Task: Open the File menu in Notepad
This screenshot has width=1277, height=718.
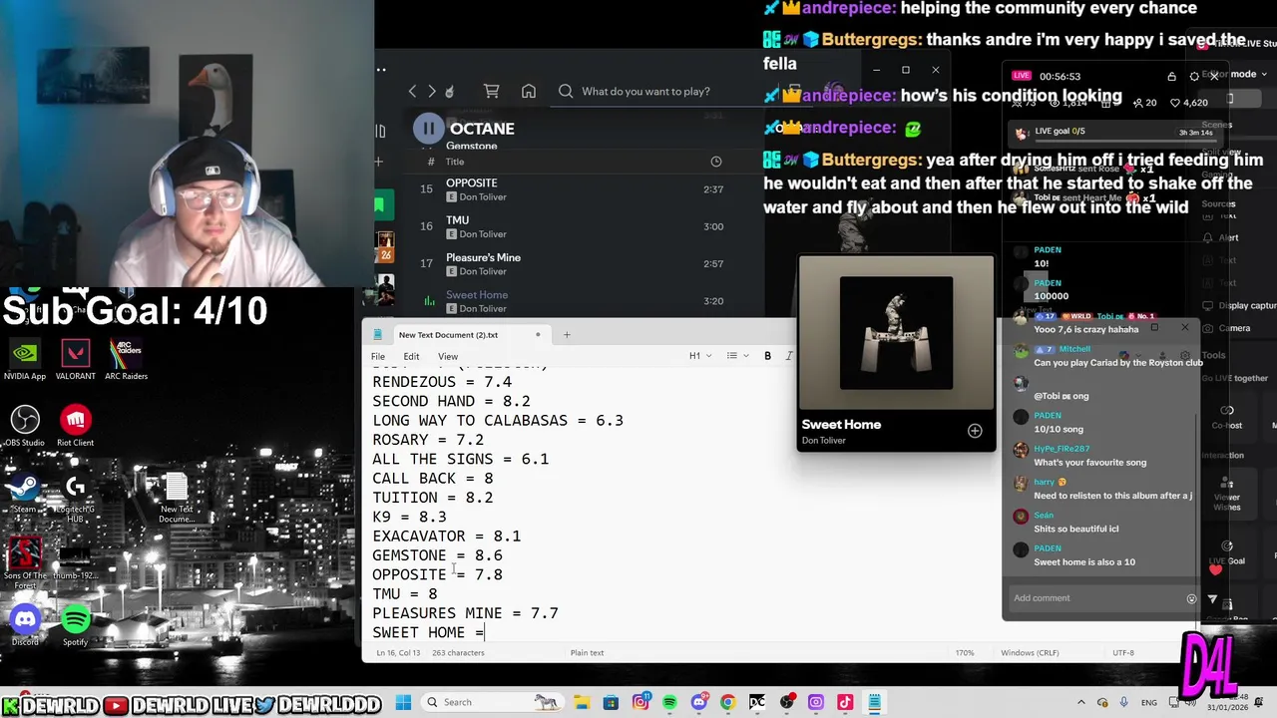Action: [x=378, y=356]
